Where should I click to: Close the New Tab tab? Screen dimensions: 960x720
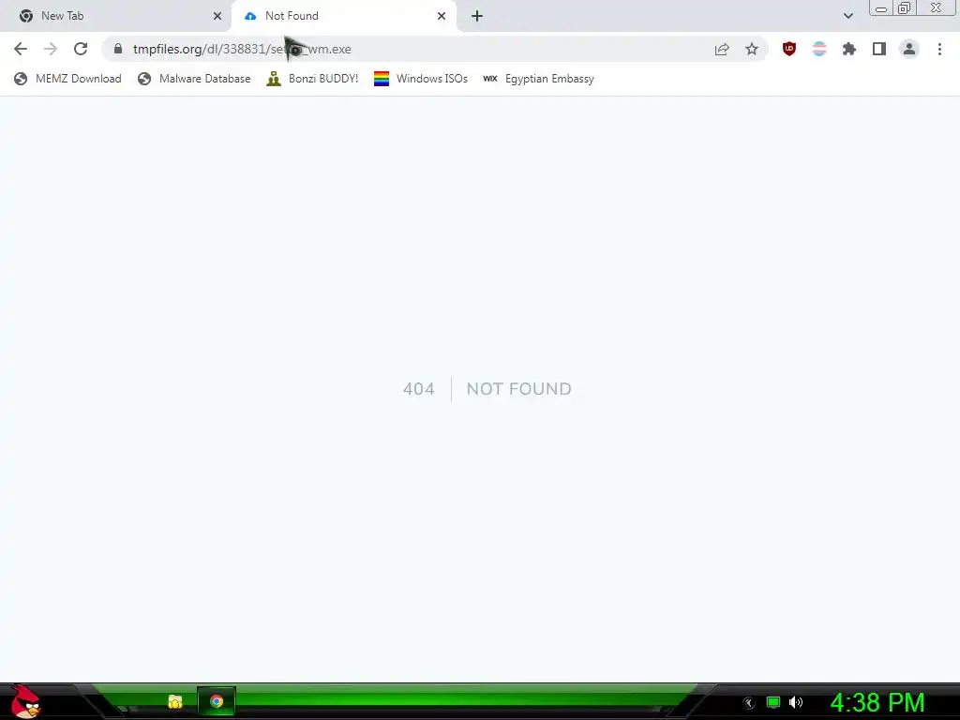click(217, 16)
